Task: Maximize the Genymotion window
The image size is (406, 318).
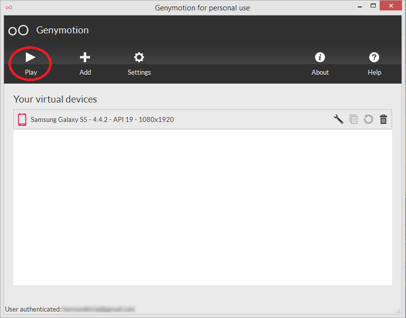Action: (x=373, y=5)
